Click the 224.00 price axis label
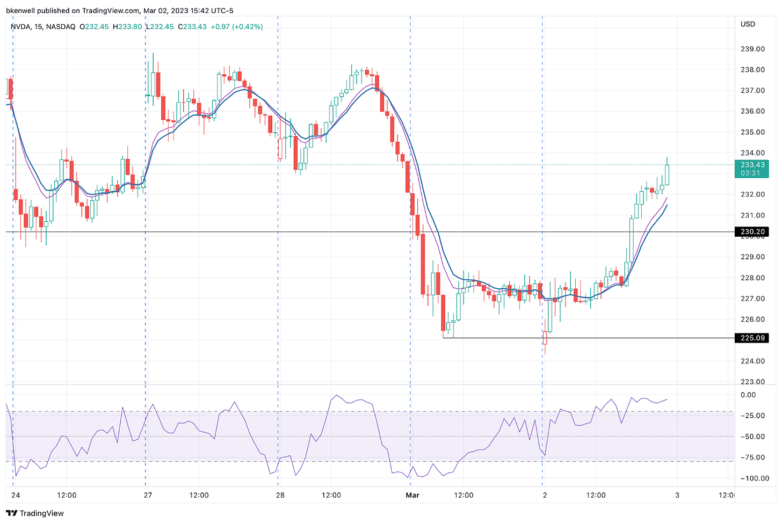The width and height of the screenshot is (782, 524). point(752,361)
